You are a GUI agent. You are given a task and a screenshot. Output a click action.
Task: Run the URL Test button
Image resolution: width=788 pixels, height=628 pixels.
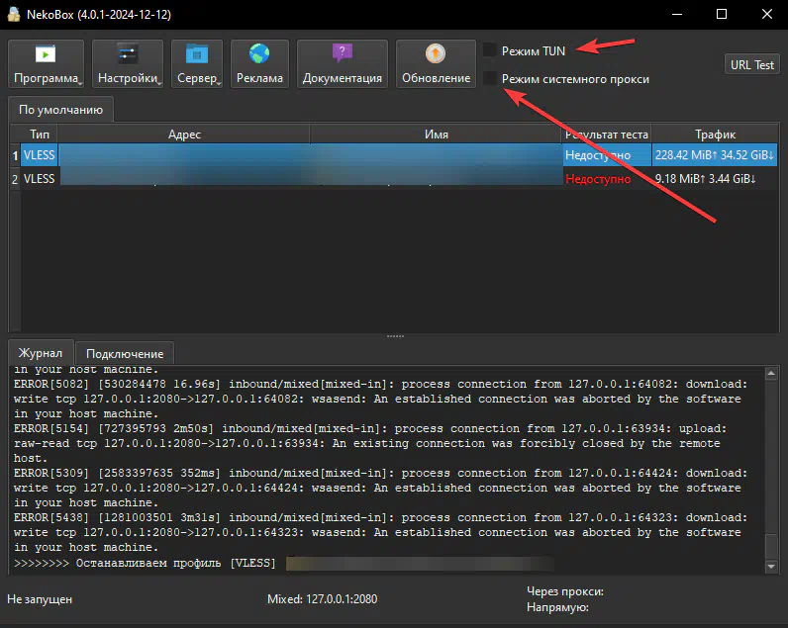click(x=751, y=64)
